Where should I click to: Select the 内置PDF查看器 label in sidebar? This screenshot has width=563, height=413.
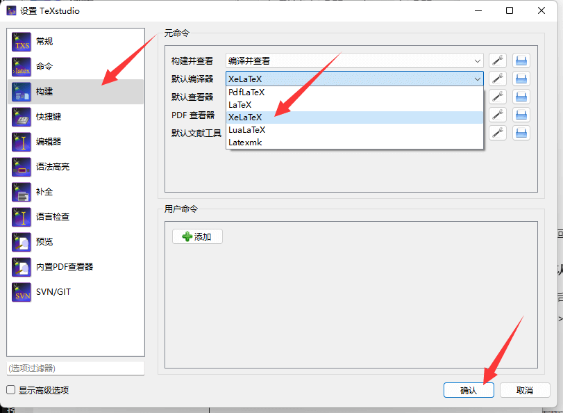click(x=65, y=267)
